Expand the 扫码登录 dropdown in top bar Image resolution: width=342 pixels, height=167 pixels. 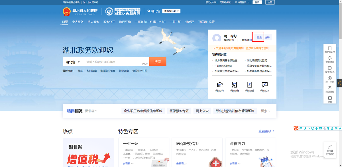click(x=242, y=2)
